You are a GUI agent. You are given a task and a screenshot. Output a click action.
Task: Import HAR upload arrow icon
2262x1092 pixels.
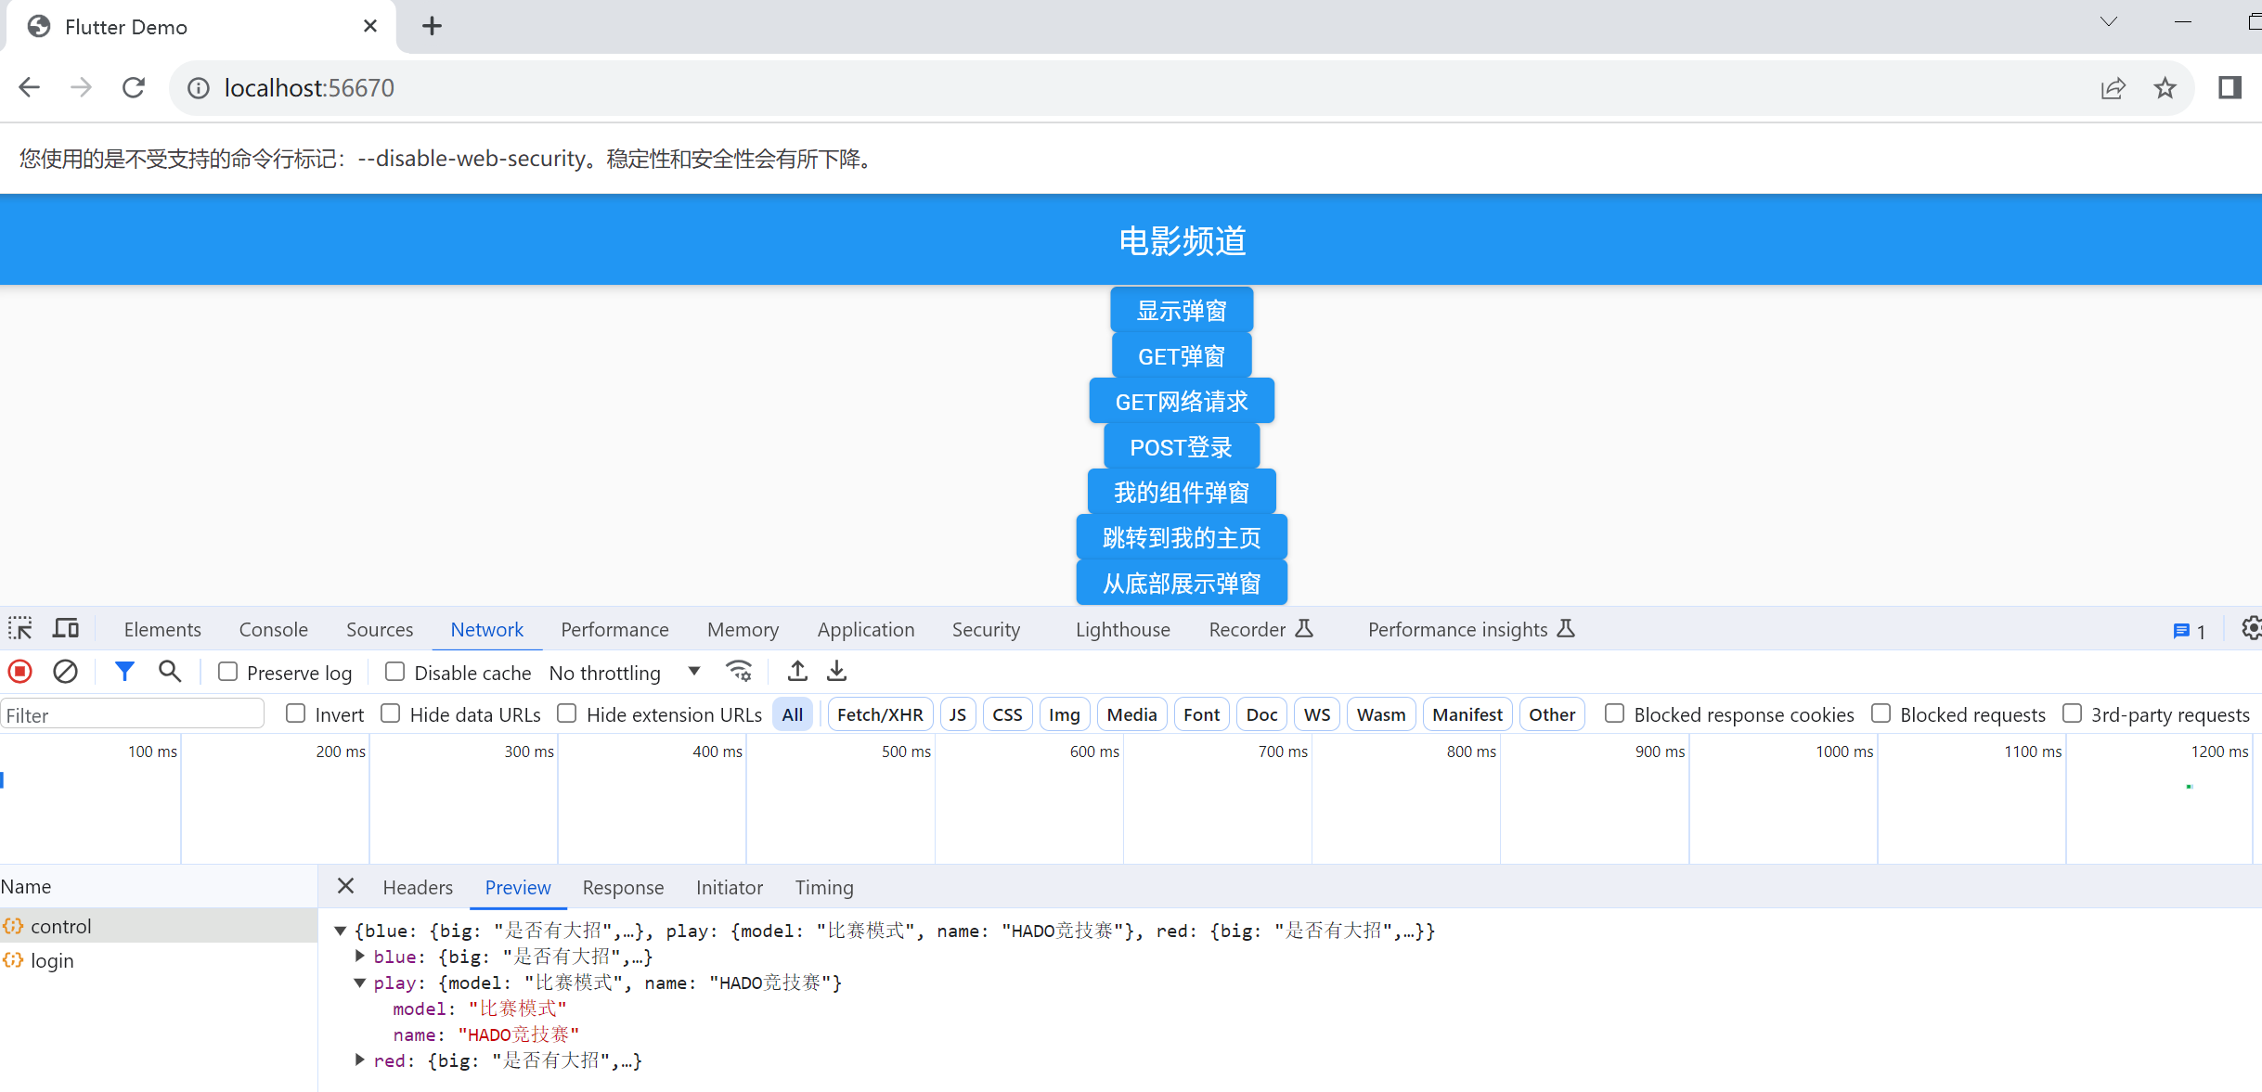tap(797, 672)
